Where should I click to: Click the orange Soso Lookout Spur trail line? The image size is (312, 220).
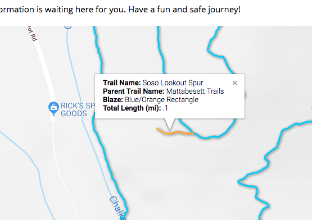click(175, 132)
